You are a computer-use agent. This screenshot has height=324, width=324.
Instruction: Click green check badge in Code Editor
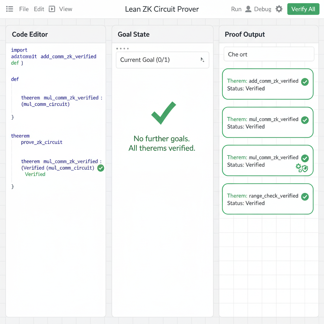coord(101,168)
